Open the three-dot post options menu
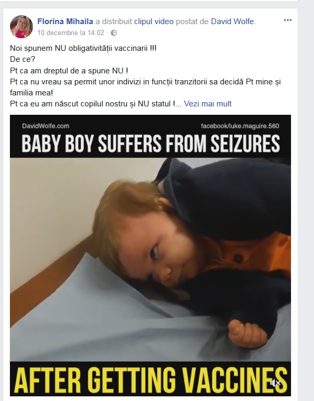The height and width of the screenshot is (401, 314). tap(287, 20)
